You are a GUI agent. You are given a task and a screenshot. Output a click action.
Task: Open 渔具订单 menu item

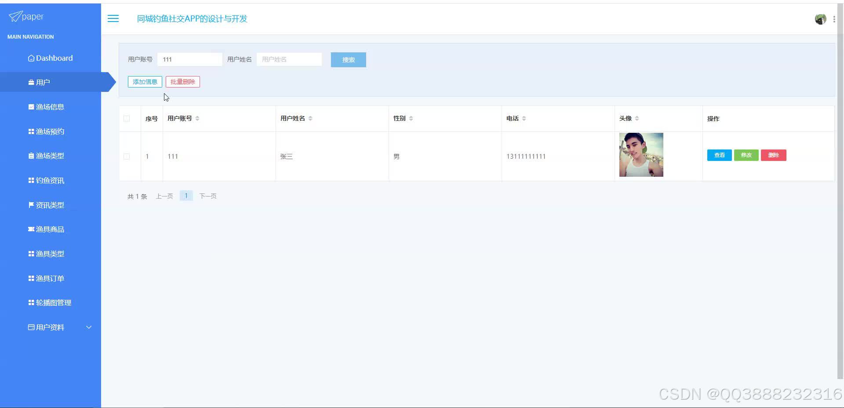51,278
